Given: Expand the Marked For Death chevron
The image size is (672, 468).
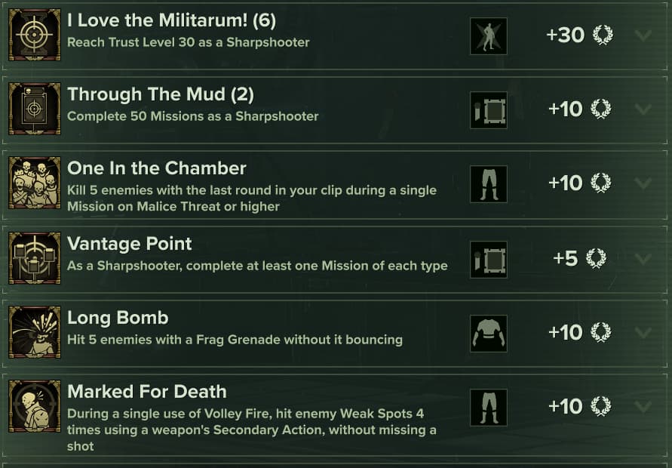Looking at the screenshot, I should 643,407.
